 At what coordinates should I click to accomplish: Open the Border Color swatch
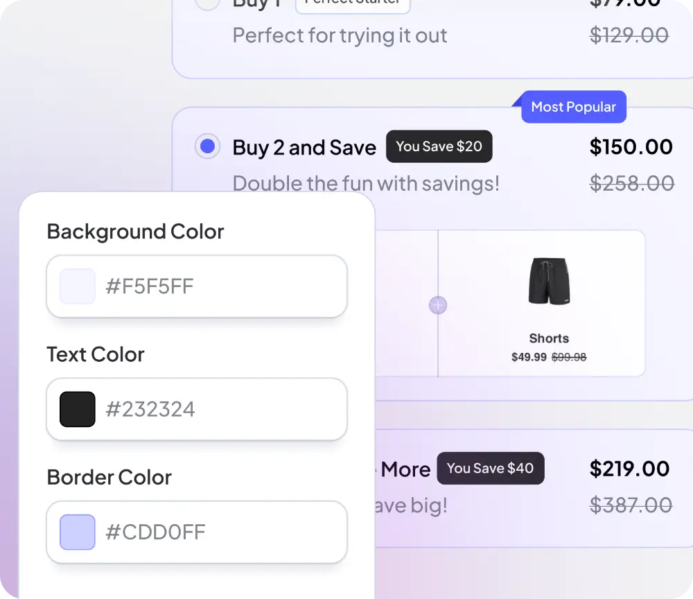coord(76,532)
